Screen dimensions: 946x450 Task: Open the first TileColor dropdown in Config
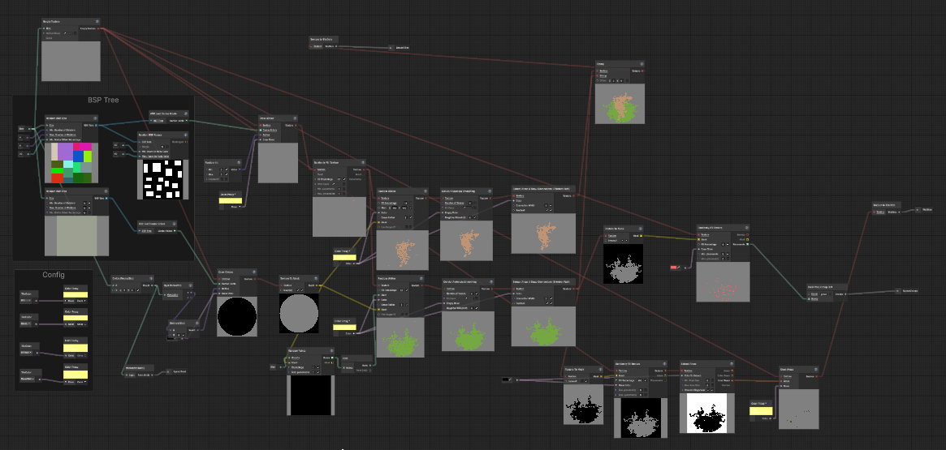pos(28,300)
